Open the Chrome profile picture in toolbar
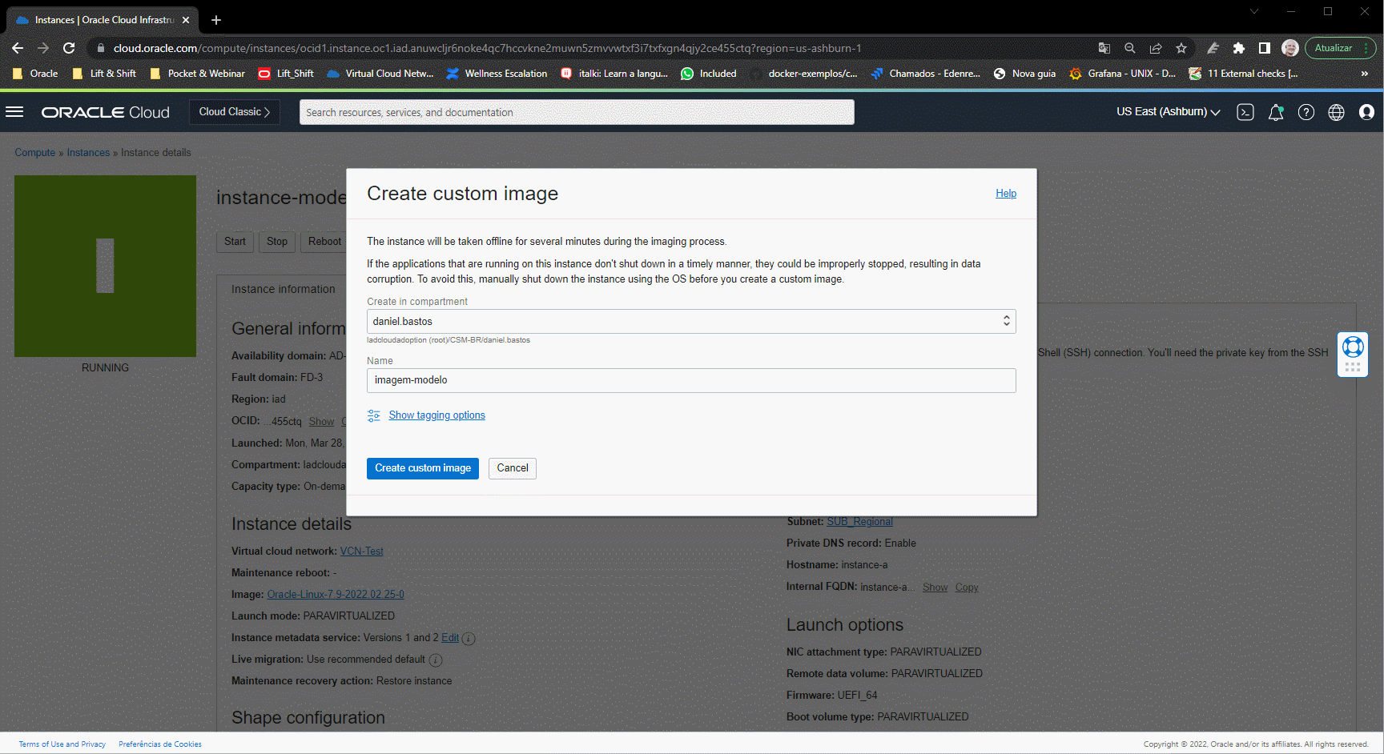The width and height of the screenshot is (1384, 754). [1290, 48]
